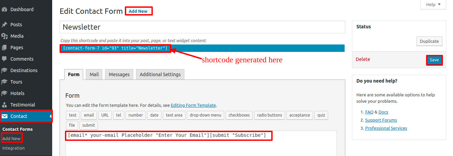The height and width of the screenshot is (156, 453).
Task: Click the Contact envelope icon
Action: 4,116
